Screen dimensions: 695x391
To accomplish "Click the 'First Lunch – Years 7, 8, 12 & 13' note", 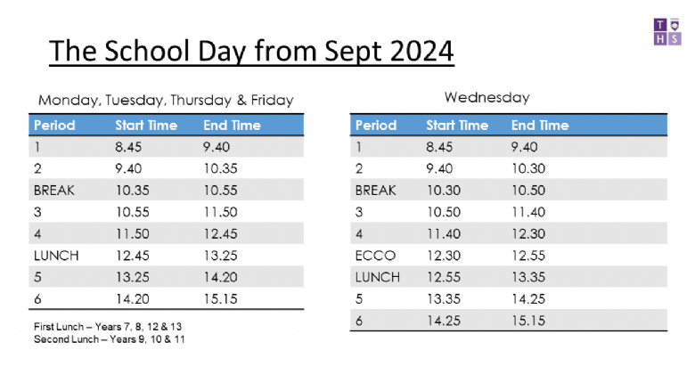I will [108, 327].
